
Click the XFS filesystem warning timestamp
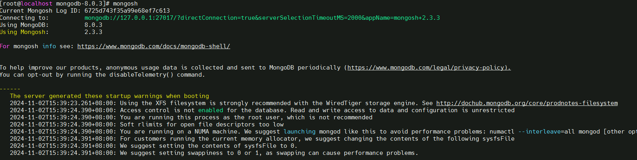coord(63,103)
